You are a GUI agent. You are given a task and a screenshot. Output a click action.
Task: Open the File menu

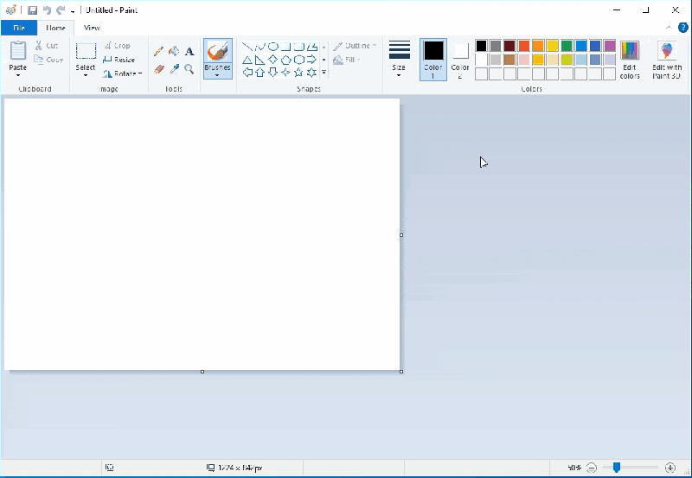(x=19, y=28)
